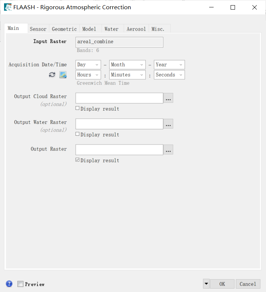
Task: Click the OK button
Action: [x=222, y=284]
